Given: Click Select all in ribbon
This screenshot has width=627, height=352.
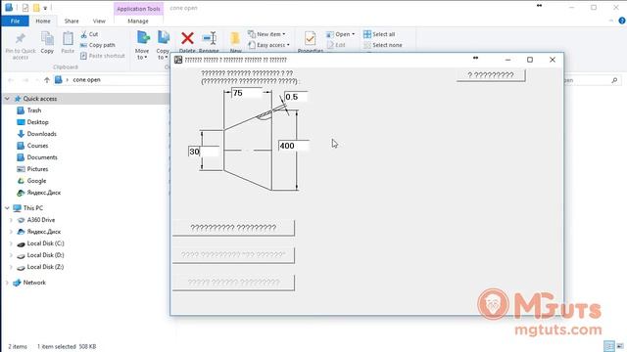Looking at the screenshot, I should pos(379,34).
